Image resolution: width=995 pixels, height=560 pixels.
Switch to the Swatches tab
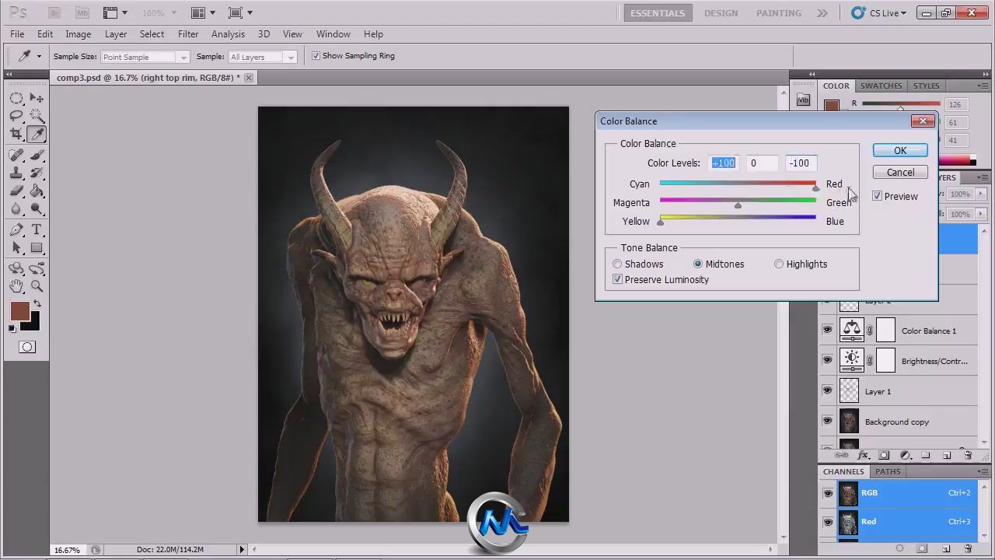click(x=881, y=86)
